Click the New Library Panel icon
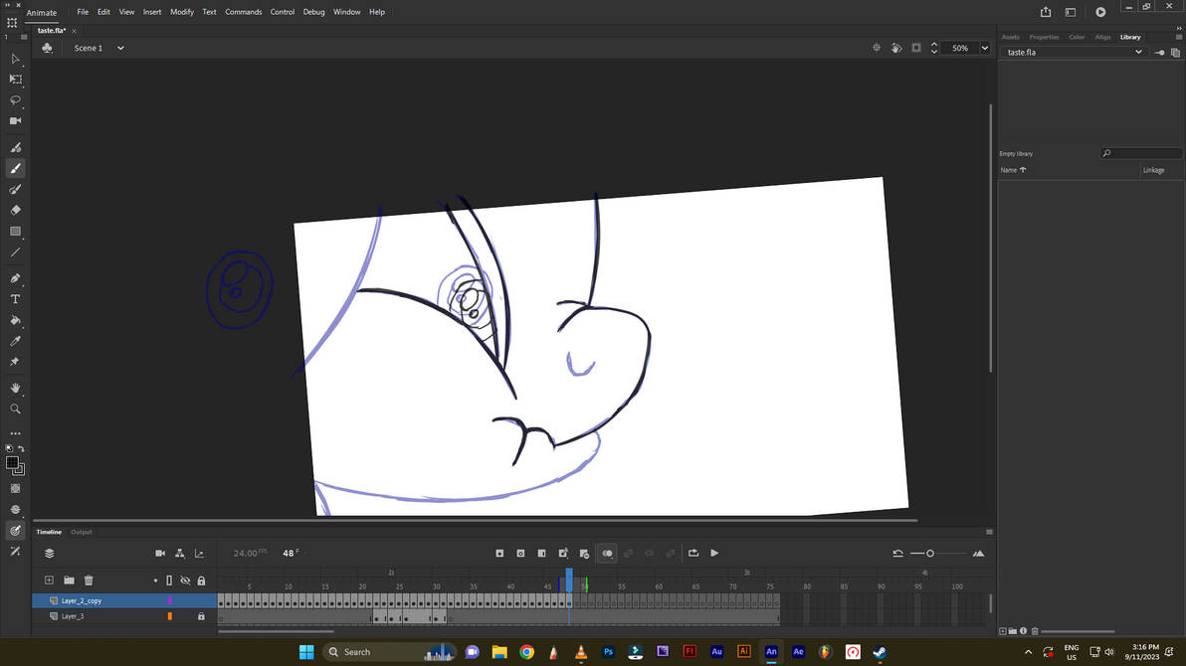 (1175, 52)
